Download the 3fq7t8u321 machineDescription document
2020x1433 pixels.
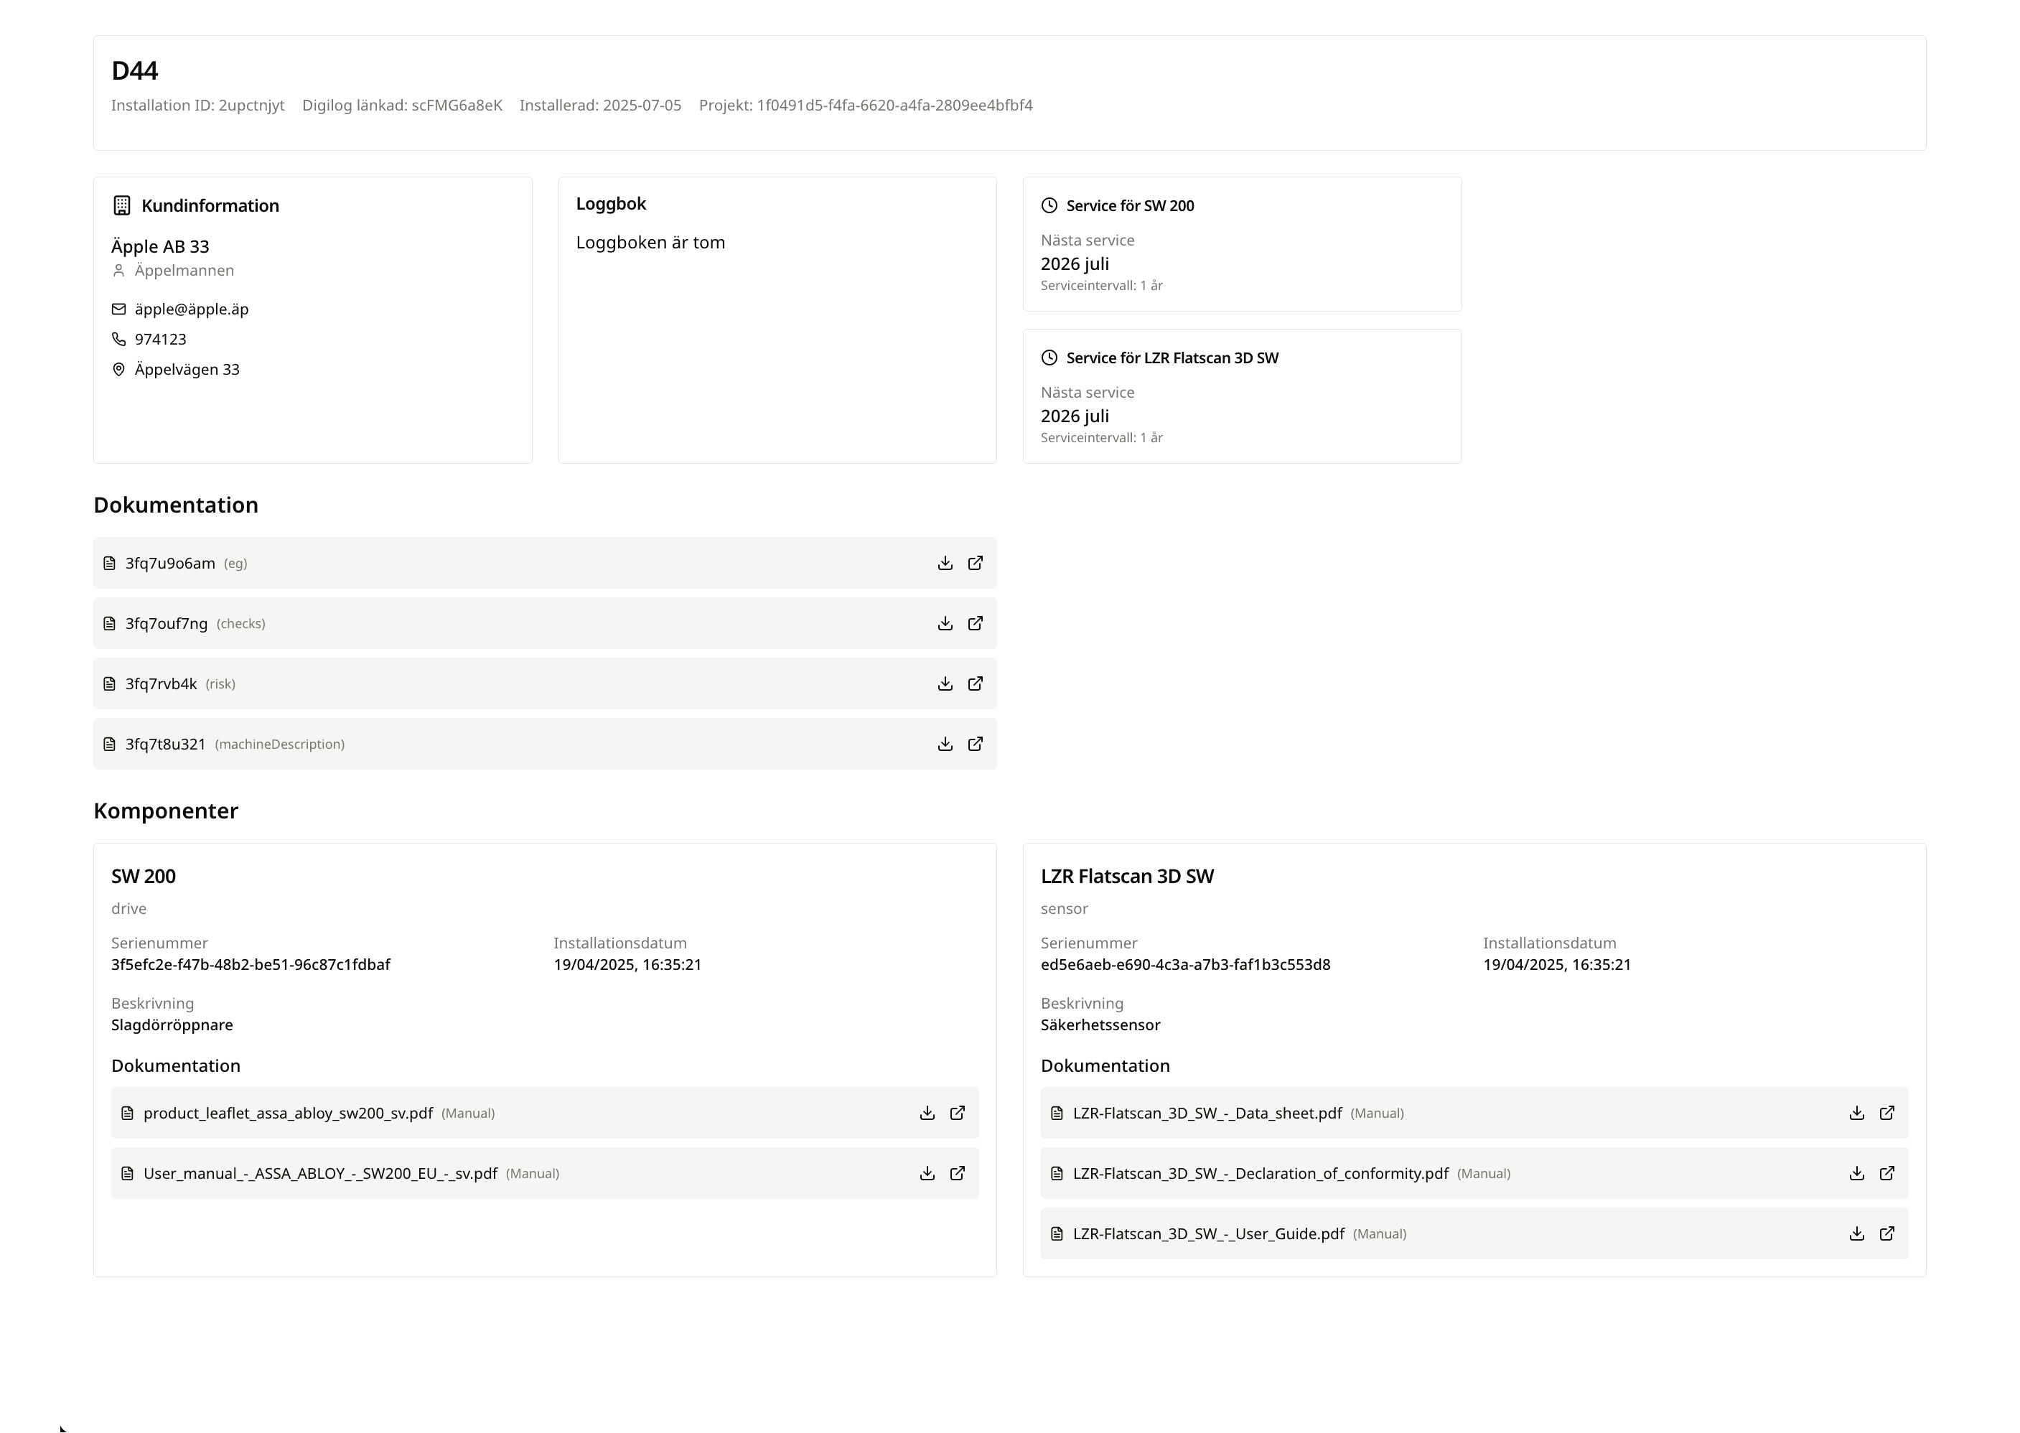tap(945, 744)
